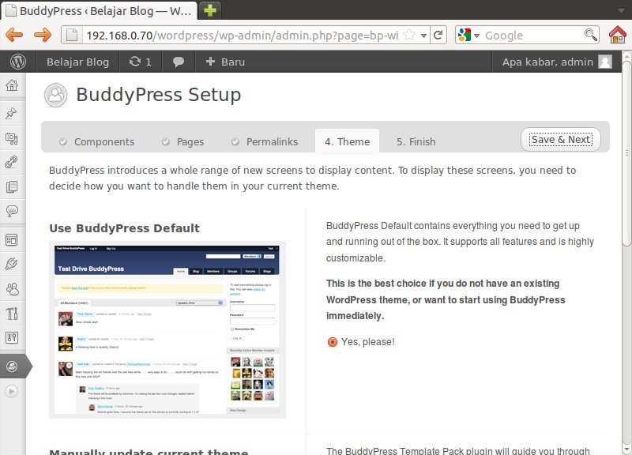Viewport: 632px width, 455px height.
Task: Open the Dashboard home icon in the sidebar
Action: (12, 85)
